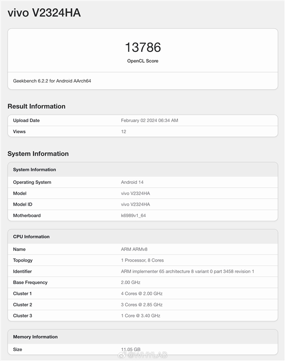Click the Geekbench 6.2.2 for Android text
The height and width of the screenshot is (361, 285).
pos(52,81)
